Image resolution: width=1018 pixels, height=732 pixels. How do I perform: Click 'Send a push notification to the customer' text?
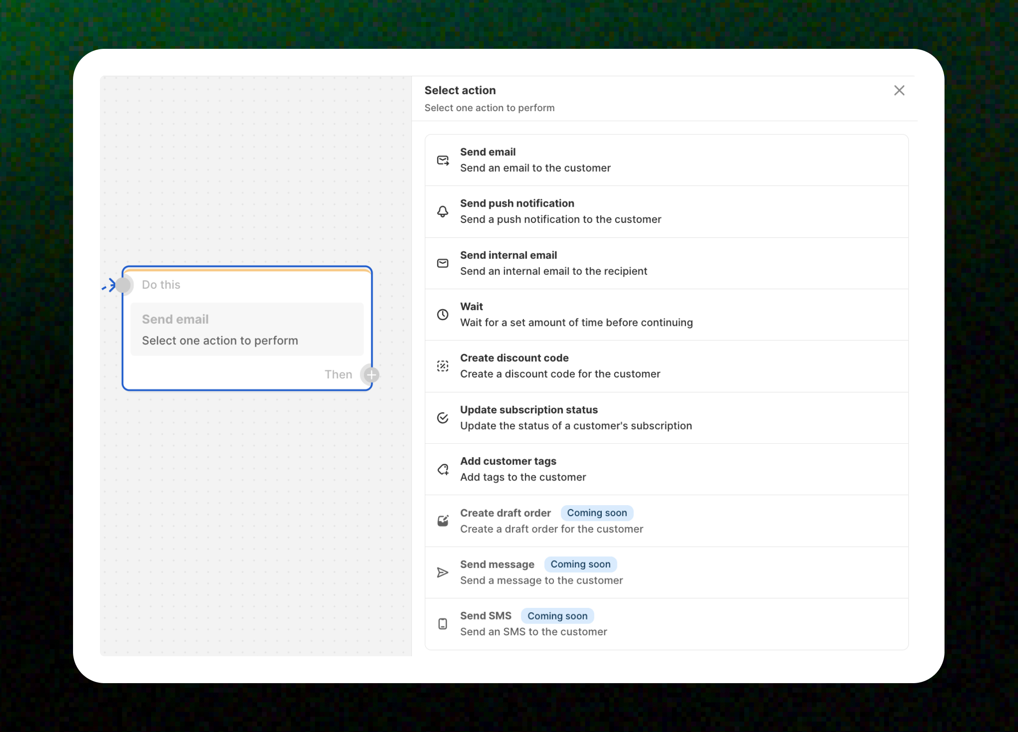click(560, 220)
